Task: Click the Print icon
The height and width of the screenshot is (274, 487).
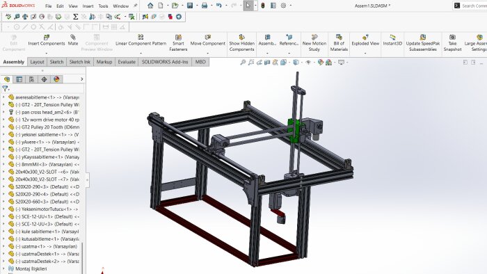Action: point(205,6)
